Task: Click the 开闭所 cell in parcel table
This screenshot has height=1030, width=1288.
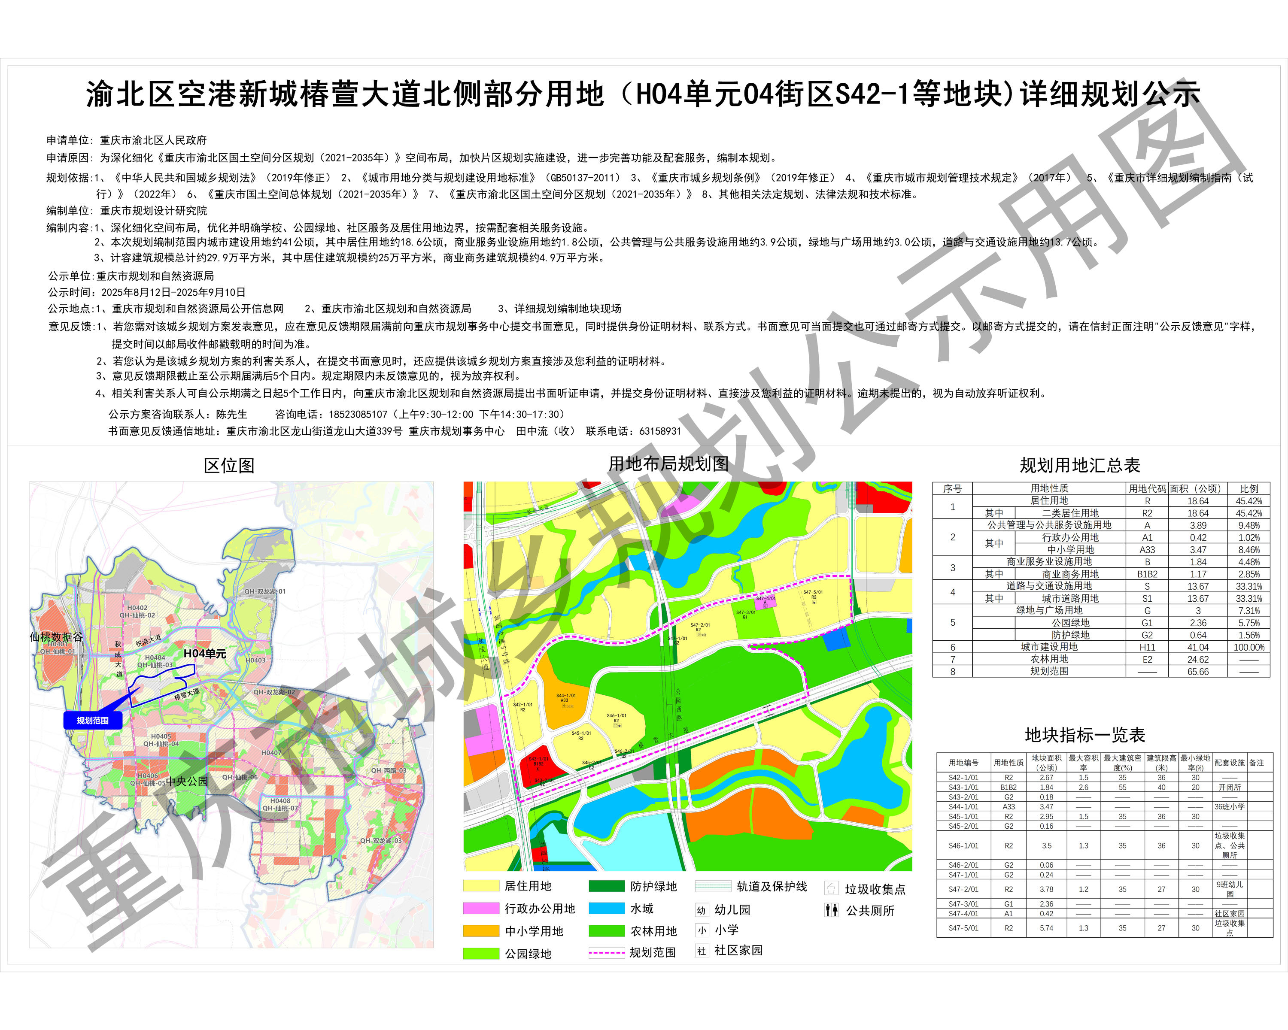Action: (1230, 788)
